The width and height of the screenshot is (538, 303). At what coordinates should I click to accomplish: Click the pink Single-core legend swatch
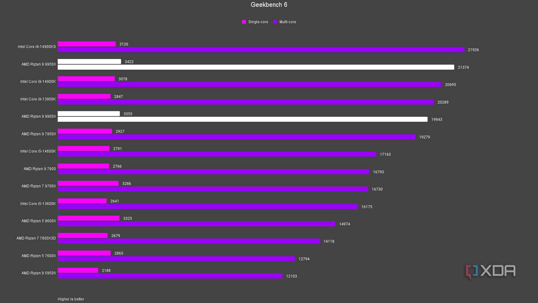pos(244,22)
